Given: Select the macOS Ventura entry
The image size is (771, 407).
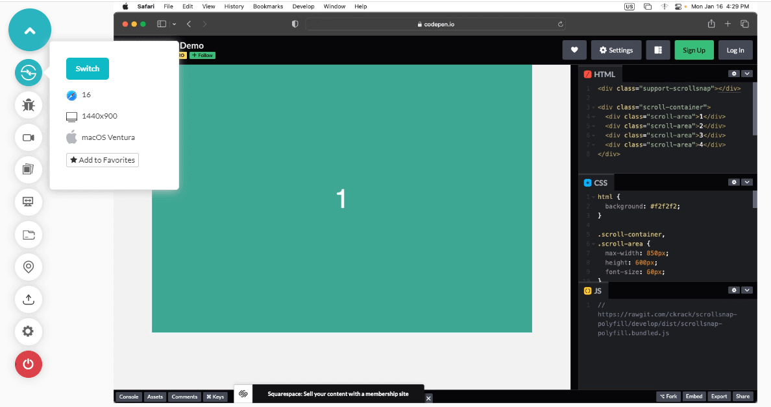Looking at the screenshot, I should 101,137.
